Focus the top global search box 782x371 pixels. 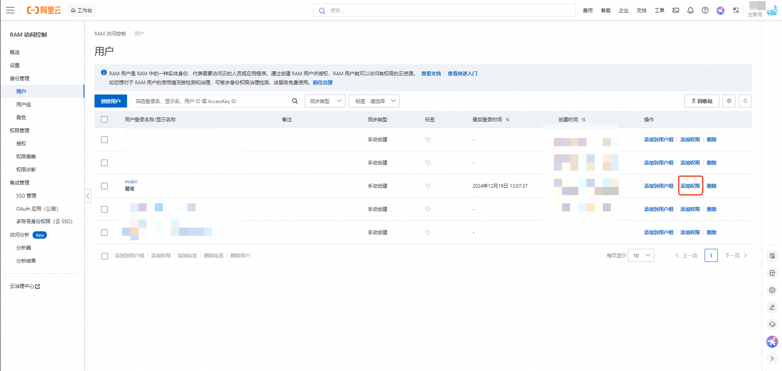[444, 10]
